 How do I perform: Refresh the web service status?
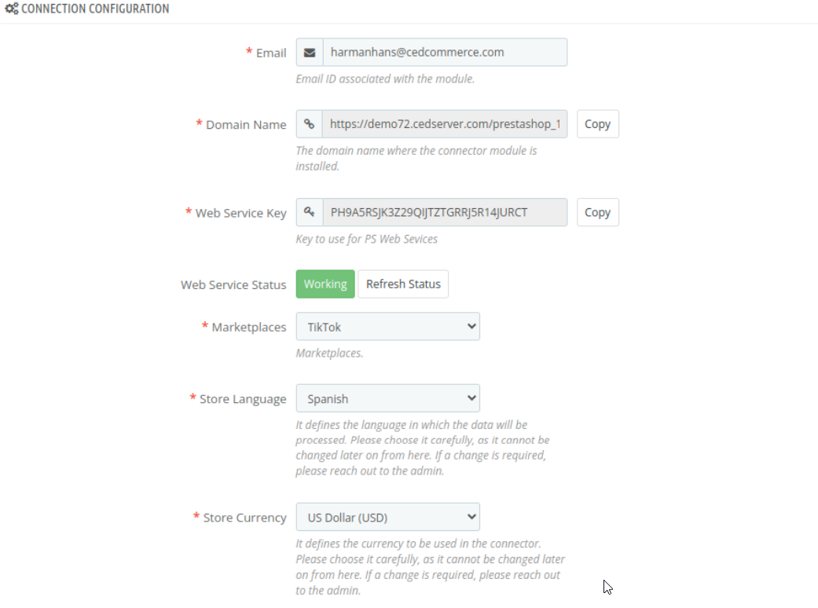coord(403,284)
